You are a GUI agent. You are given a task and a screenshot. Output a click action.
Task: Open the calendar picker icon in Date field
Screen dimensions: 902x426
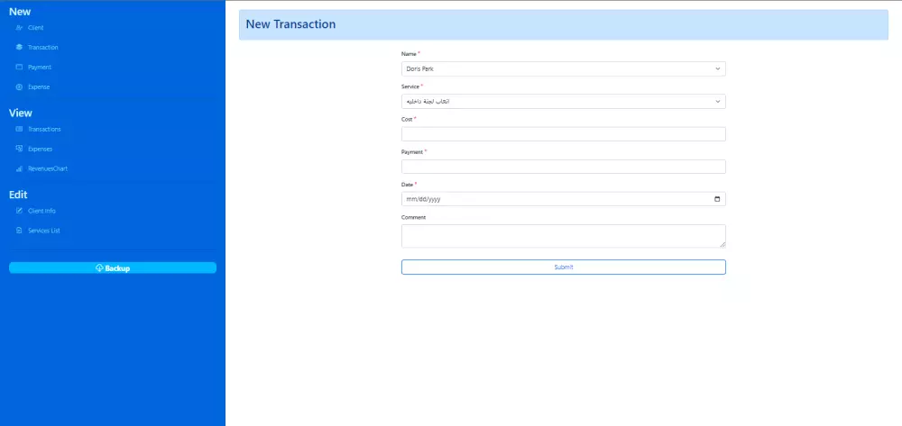coord(717,199)
